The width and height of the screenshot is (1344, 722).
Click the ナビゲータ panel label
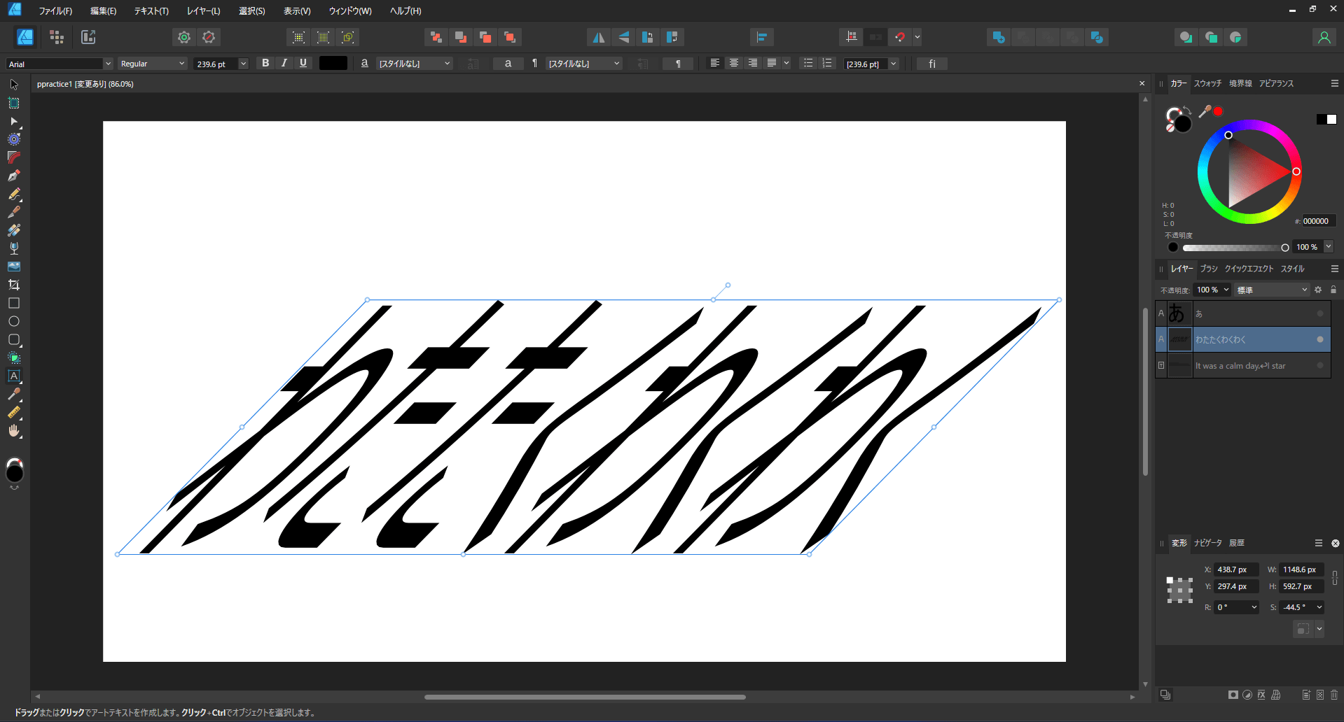point(1207,543)
